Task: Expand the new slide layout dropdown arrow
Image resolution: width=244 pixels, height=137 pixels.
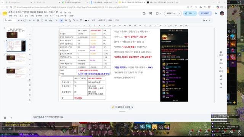Action: click(x=21, y=21)
